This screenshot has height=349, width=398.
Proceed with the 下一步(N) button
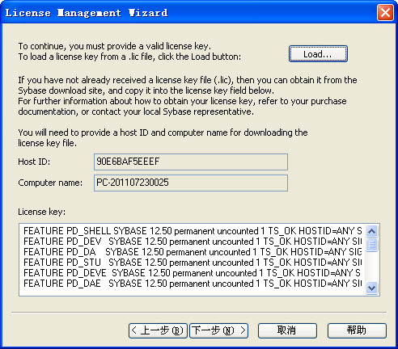pos(218,330)
